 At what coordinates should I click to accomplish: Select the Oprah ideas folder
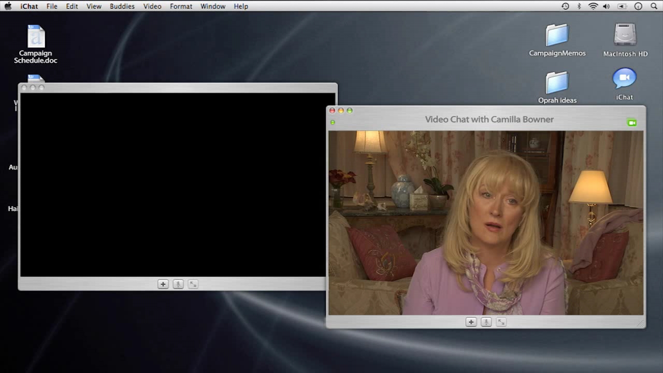[x=557, y=88]
